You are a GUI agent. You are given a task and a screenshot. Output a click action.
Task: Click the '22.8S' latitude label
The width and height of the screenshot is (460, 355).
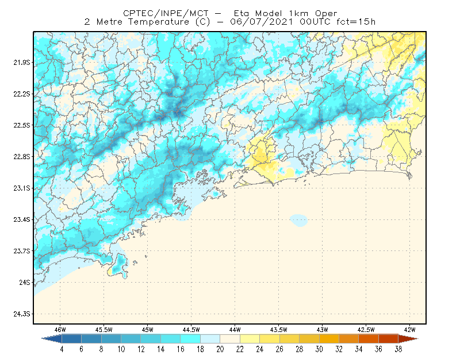click(22, 157)
